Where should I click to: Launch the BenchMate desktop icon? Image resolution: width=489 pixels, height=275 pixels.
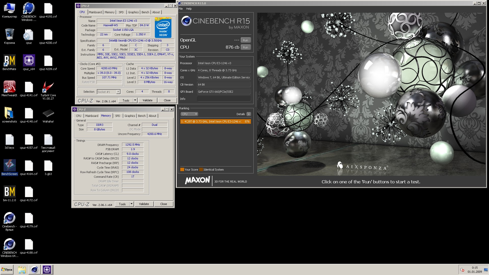pos(9,63)
